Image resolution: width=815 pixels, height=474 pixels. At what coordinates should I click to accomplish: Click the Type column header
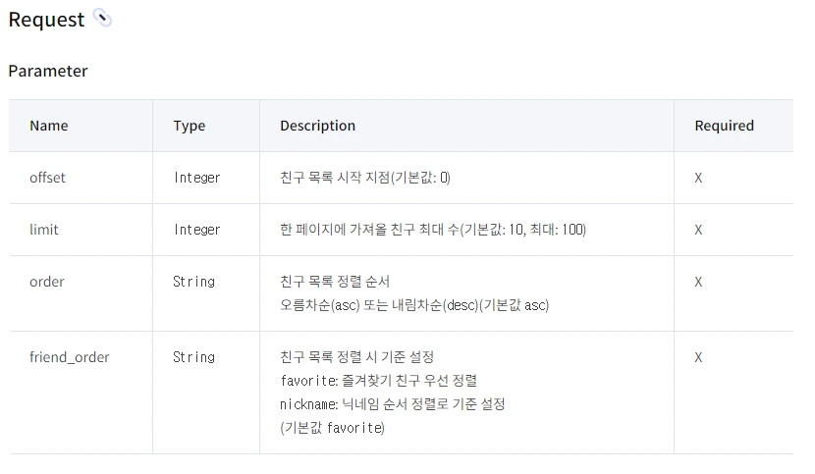(190, 126)
